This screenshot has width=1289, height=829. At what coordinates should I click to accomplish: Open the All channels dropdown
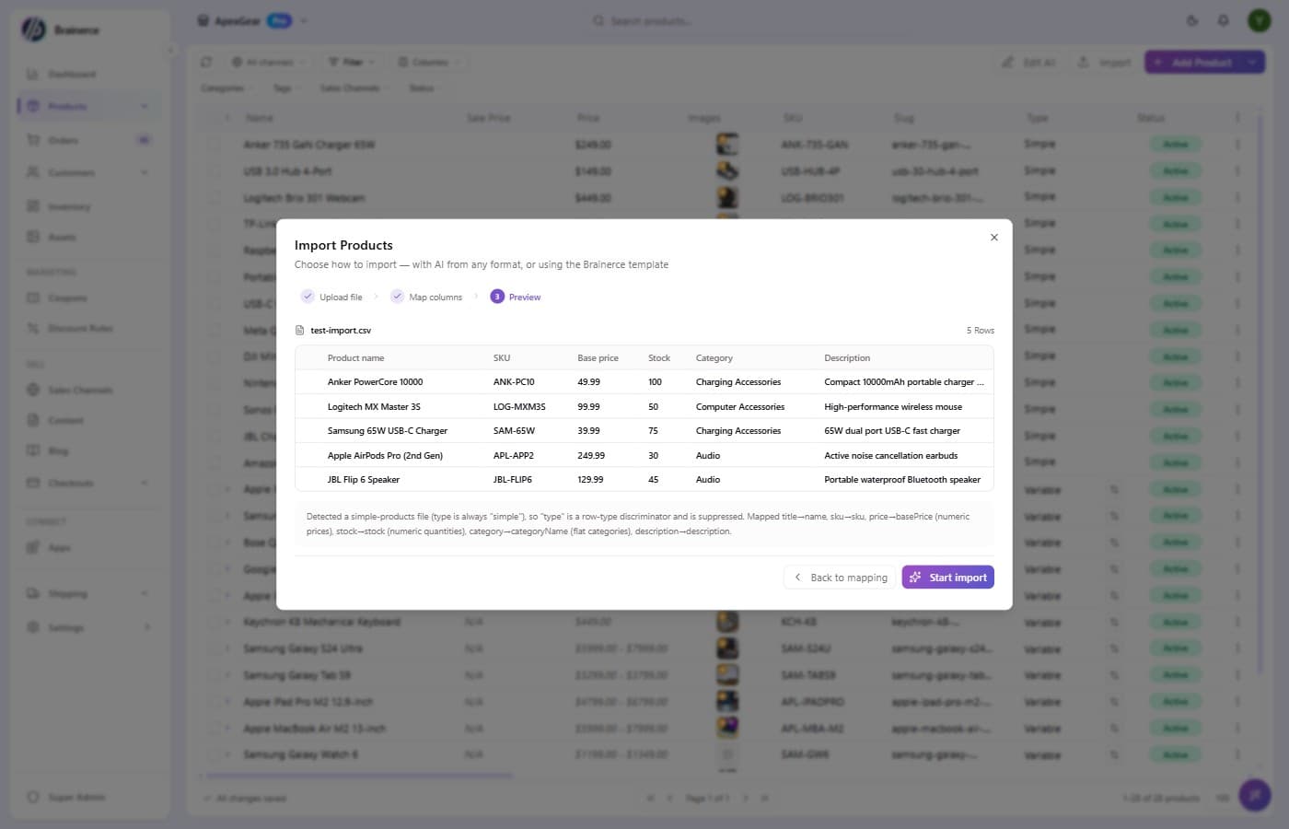[269, 62]
